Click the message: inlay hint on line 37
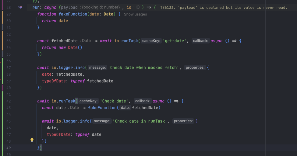The image size is (297, 156). coord(97,68)
